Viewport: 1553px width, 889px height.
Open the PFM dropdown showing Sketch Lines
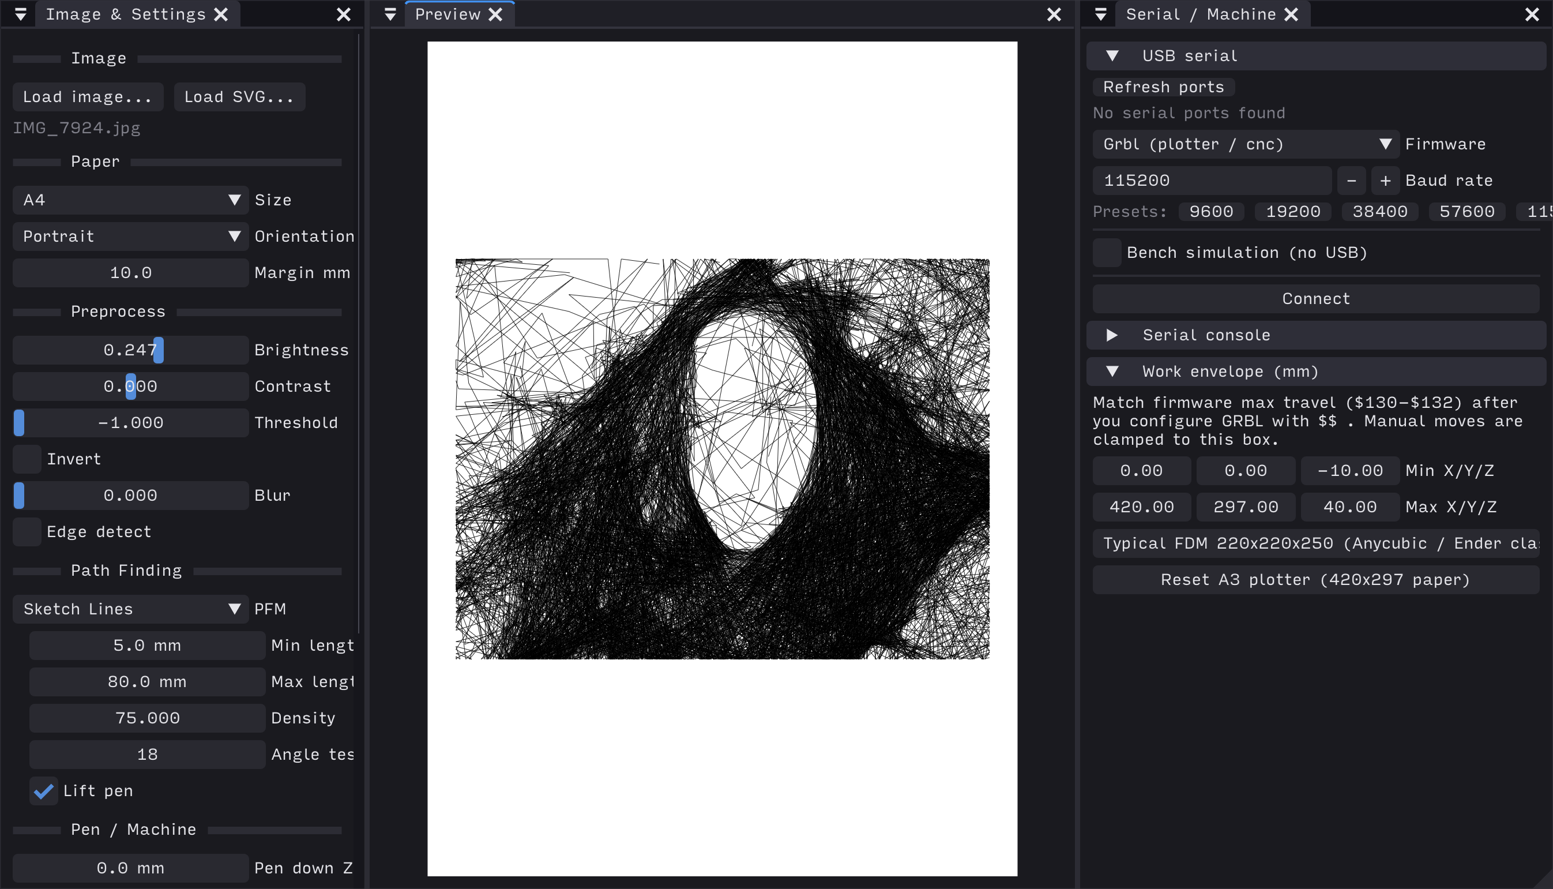[x=130, y=609]
